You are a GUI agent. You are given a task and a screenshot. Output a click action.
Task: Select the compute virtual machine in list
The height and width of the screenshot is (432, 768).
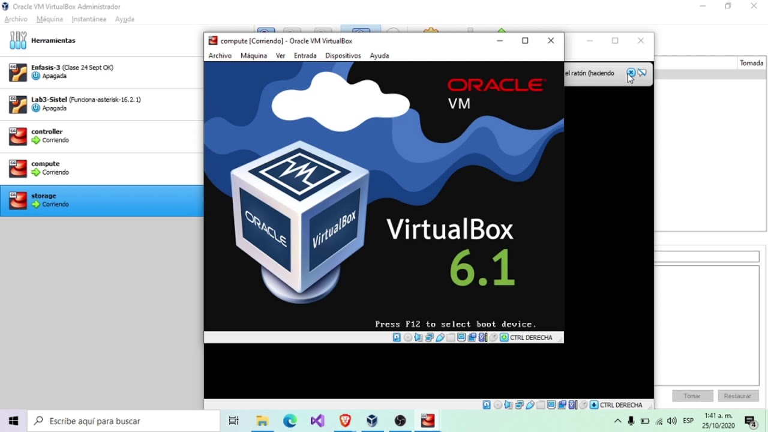pyautogui.click(x=102, y=168)
